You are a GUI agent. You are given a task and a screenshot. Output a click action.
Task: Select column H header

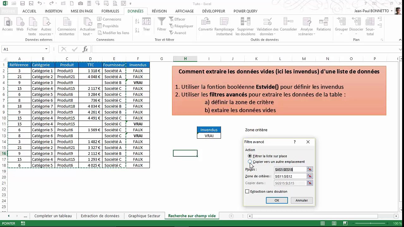185,59
